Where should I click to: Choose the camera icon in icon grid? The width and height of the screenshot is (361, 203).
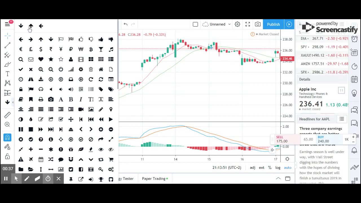coord(51,99)
